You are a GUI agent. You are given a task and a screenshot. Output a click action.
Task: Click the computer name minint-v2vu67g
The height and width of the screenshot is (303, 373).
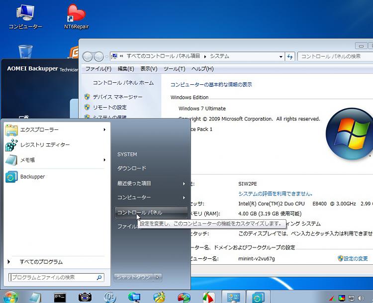(257, 259)
